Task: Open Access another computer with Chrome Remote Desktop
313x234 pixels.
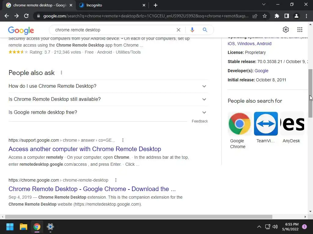Action: pyautogui.click(x=85, y=149)
